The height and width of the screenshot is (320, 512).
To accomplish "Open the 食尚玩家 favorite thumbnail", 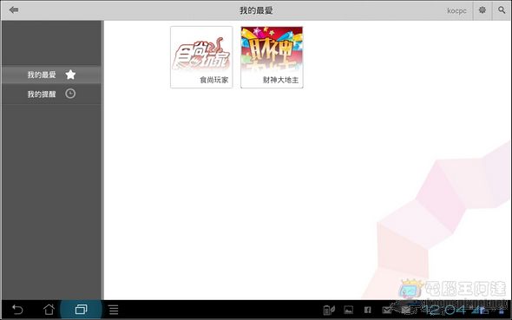I will [x=201, y=57].
